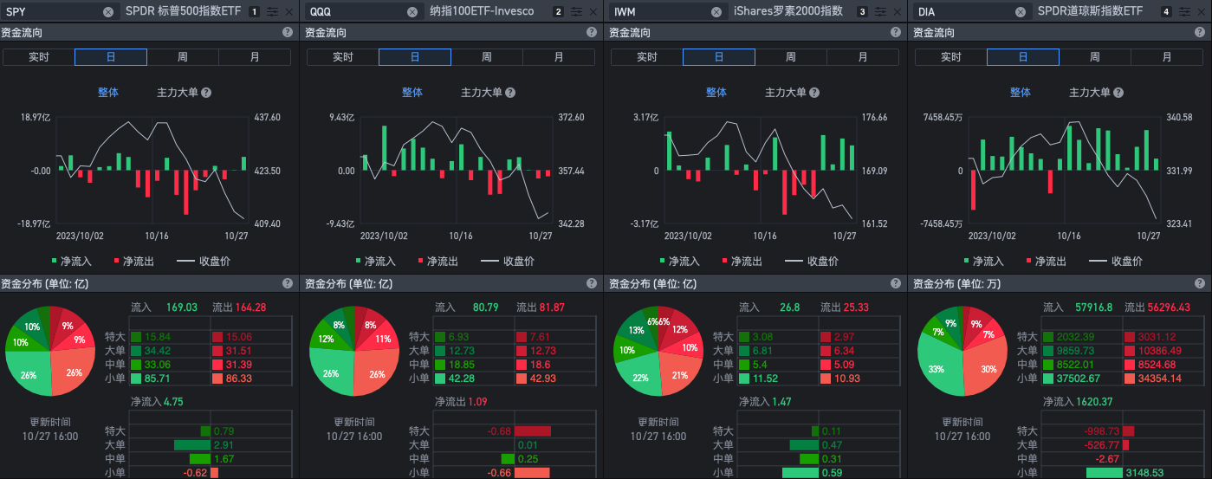Screen dimensions: 1212x479
Task: Toggle 净流入 legend in QQQ chart
Action: click(375, 261)
